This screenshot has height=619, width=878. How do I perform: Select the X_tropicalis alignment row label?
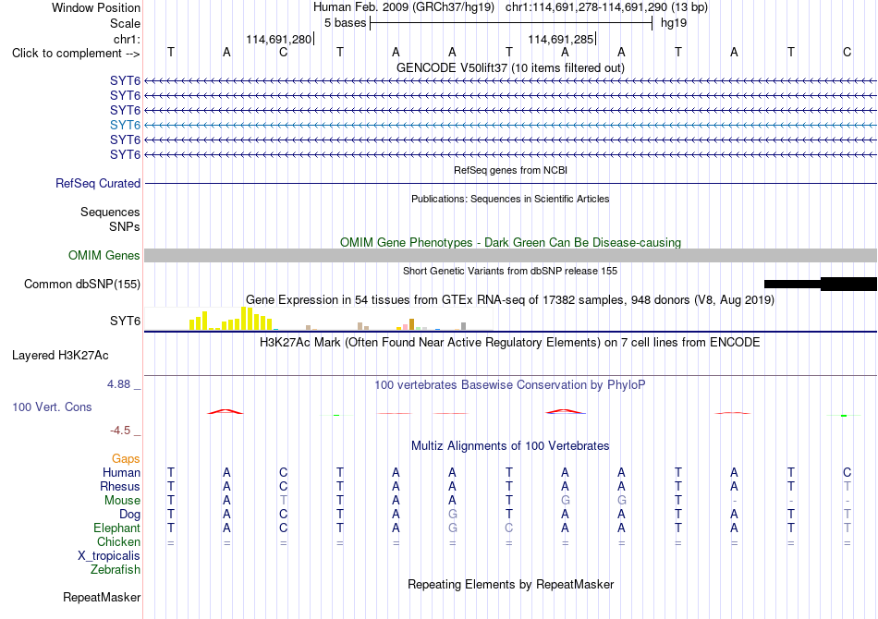point(109,556)
